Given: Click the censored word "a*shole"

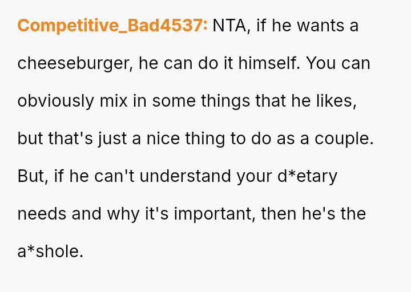Looking at the screenshot, I should tap(50, 252).
